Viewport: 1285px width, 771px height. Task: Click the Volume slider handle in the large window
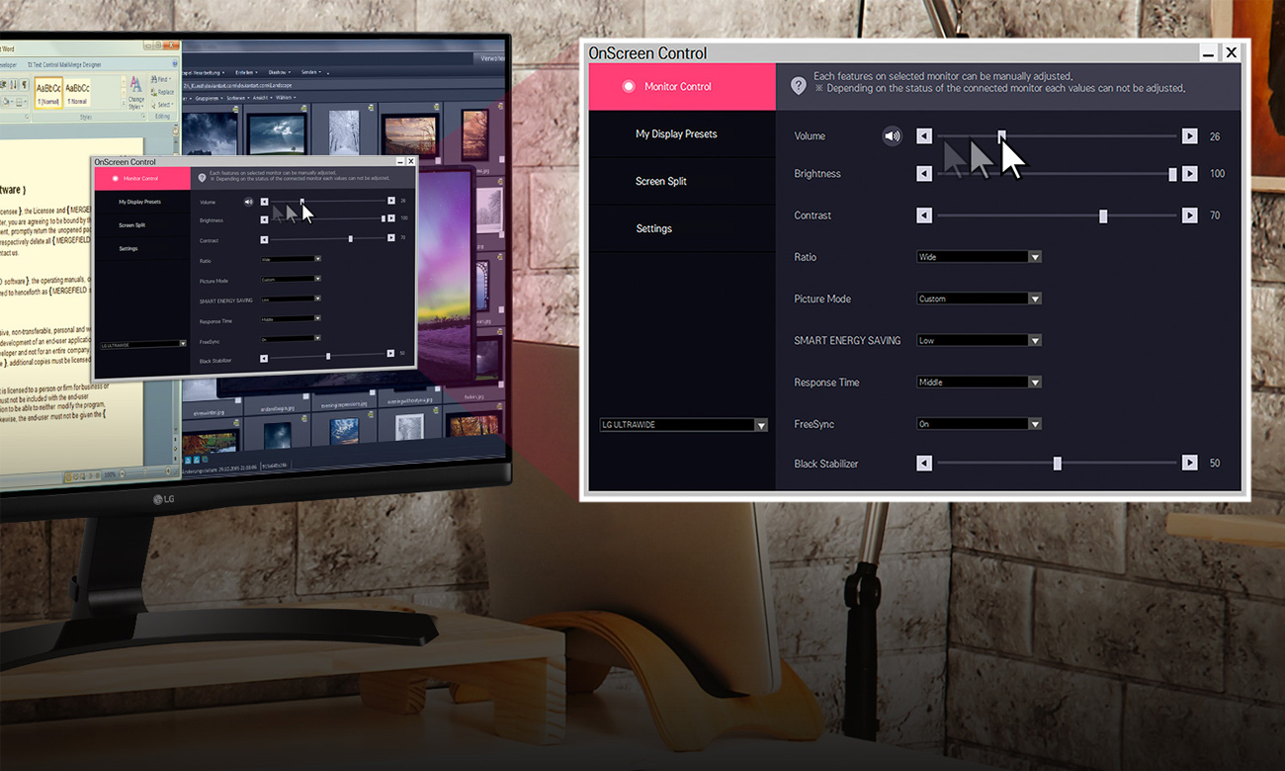(1001, 136)
